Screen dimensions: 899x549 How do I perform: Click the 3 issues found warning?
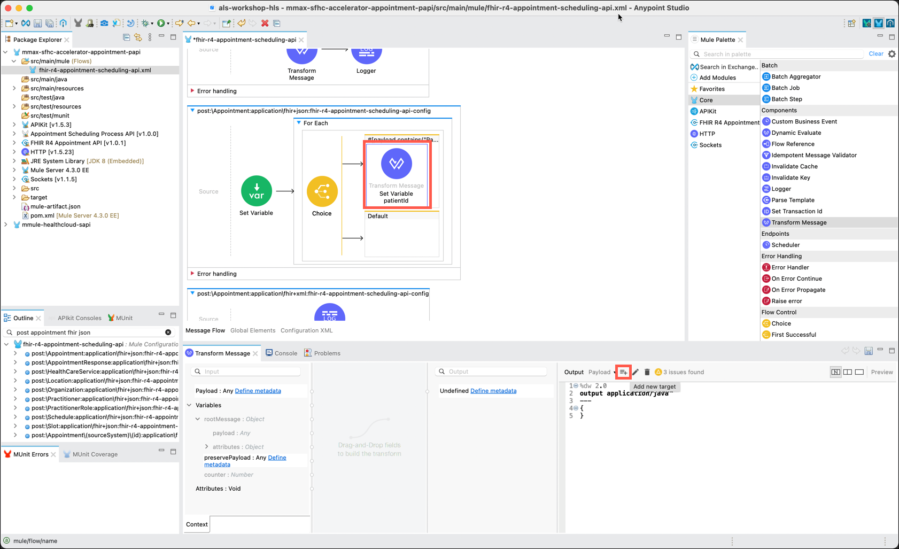click(679, 372)
